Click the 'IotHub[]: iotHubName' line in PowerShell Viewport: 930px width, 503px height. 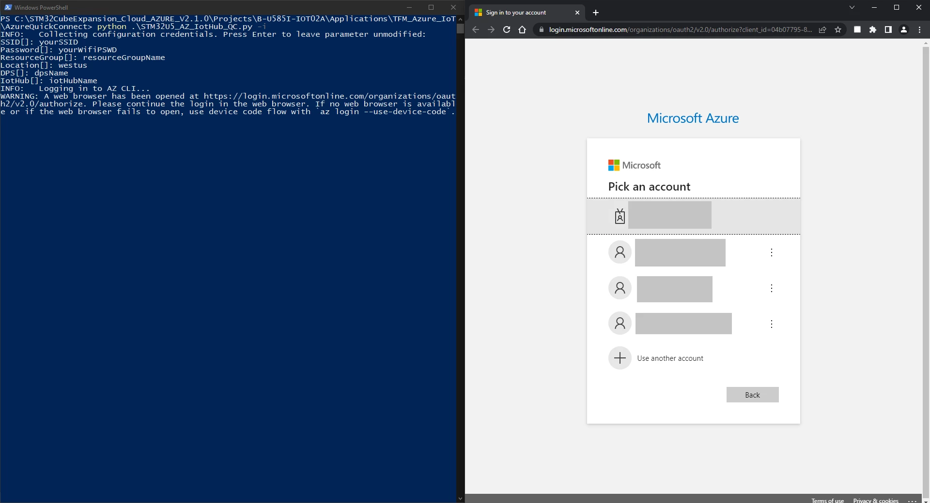point(49,81)
